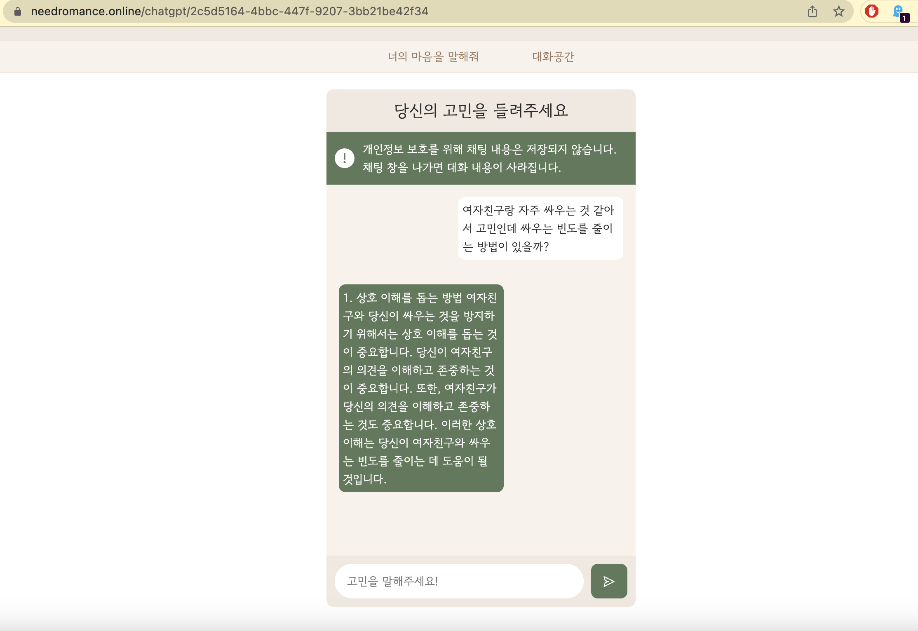Focus the '고민을 말해주세요!' input field
Viewport: 918px width, 631px height.
(x=459, y=581)
